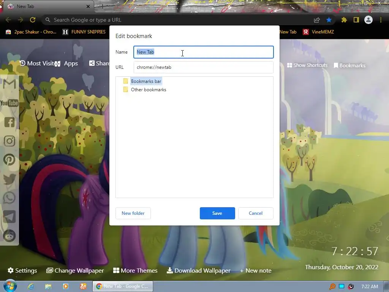Open the WhatsApp sidebar icon
This screenshot has width=389, height=292.
point(9,198)
